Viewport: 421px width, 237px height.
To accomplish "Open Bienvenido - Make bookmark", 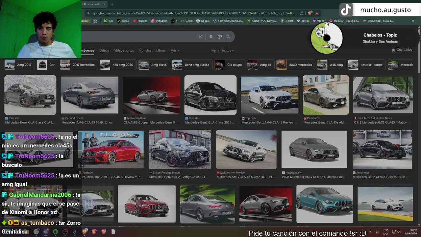I will tap(378, 21).
